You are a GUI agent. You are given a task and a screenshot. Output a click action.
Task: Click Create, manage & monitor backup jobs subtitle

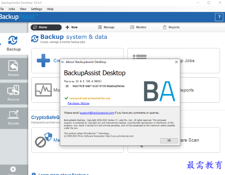63,42
